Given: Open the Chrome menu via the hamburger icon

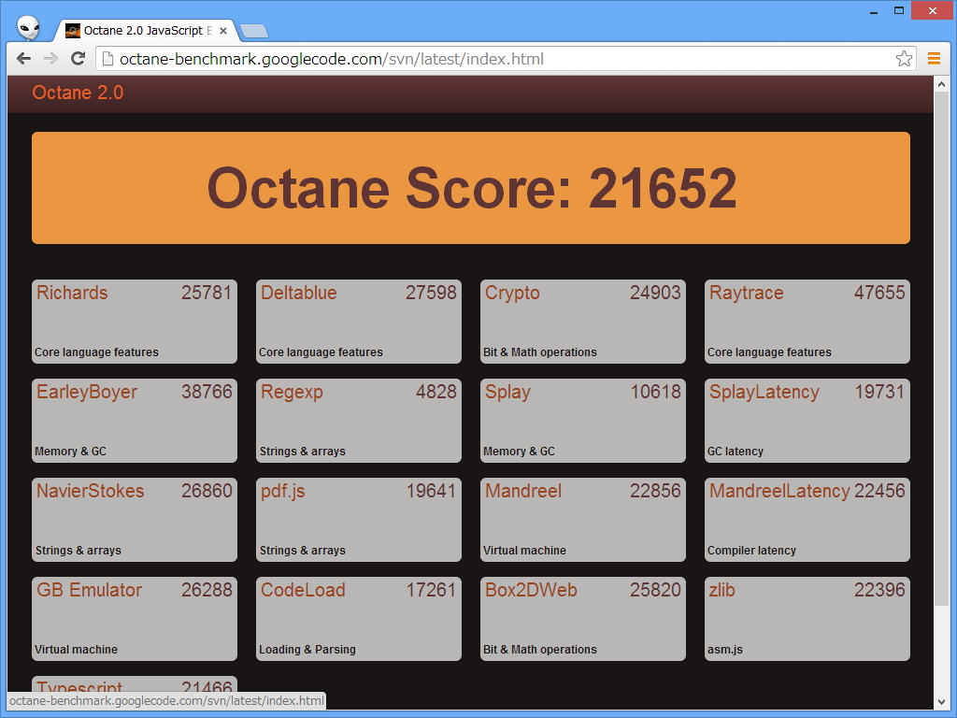Looking at the screenshot, I should point(934,58).
